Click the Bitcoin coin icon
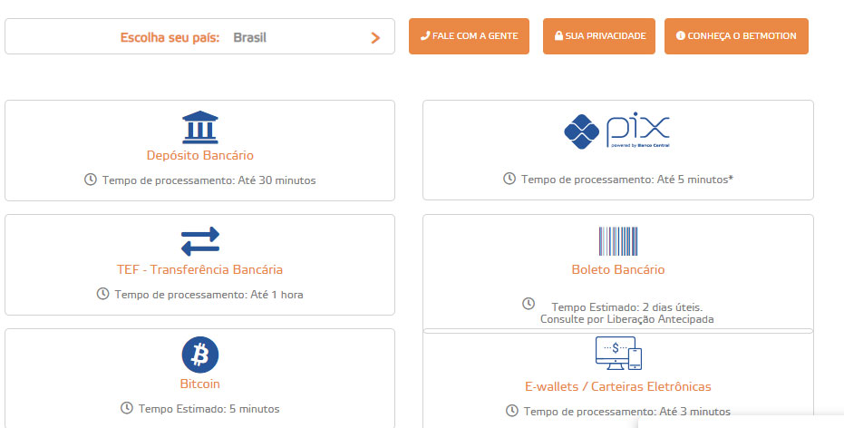This screenshot has width=844, height=428. (x=199, y=355)
